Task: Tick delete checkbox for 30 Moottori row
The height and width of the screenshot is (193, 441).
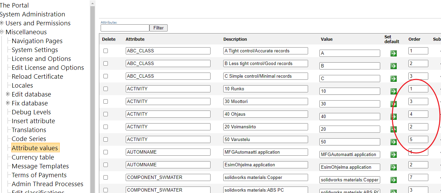Action: [x=105, y=101]
